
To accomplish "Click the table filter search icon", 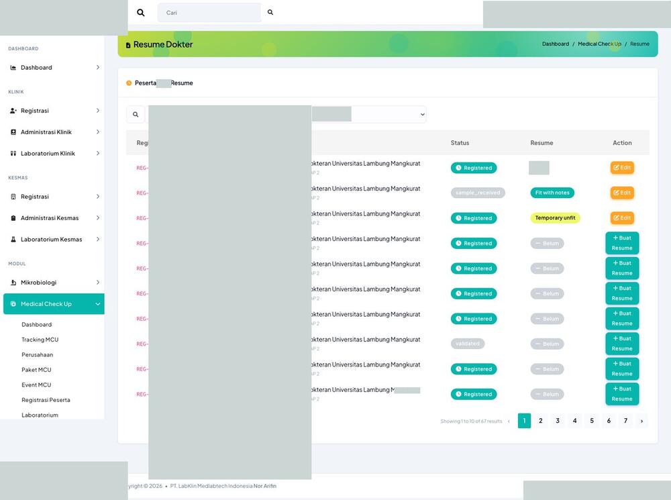I will [x=136, y=114].
